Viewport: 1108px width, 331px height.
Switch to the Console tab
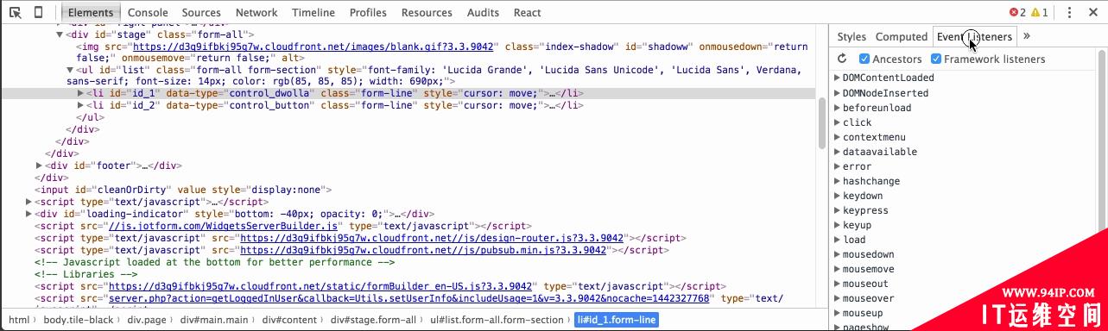pos(148,12)
